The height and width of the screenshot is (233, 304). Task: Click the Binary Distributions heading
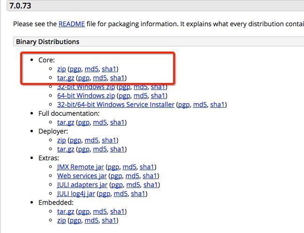48,42
